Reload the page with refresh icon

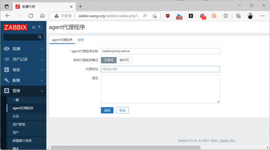pyautogui.click(x=31, y=16)
